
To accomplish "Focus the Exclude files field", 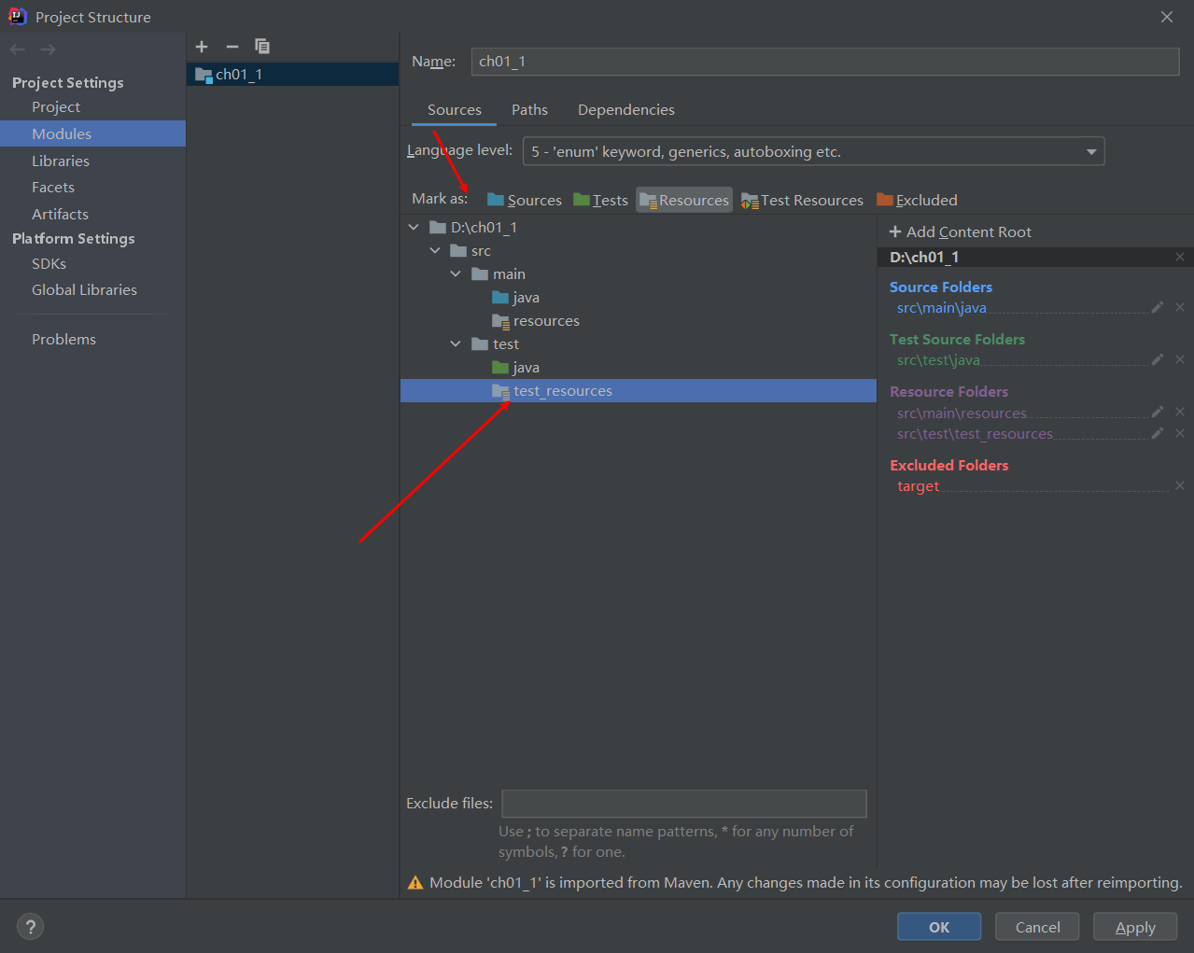I will coord(684,804).
